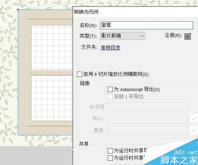
Task: Open the 库根目录 folder link
Action: tap(110, 47)
